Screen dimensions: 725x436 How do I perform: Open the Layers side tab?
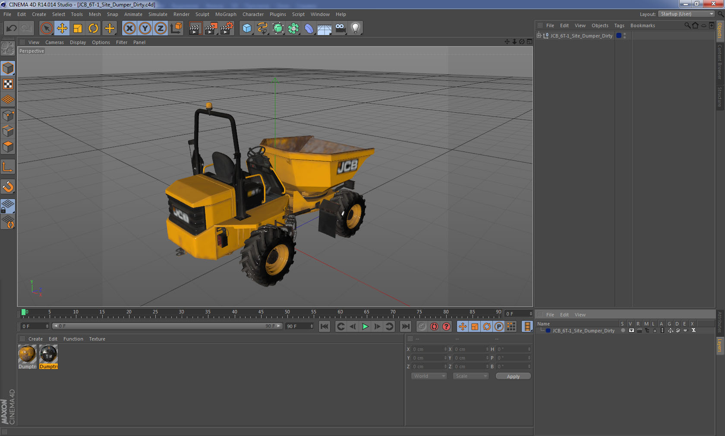720,345
